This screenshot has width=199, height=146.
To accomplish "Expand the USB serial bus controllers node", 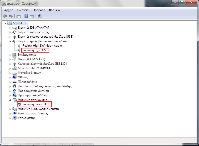I will coord(10,37).
